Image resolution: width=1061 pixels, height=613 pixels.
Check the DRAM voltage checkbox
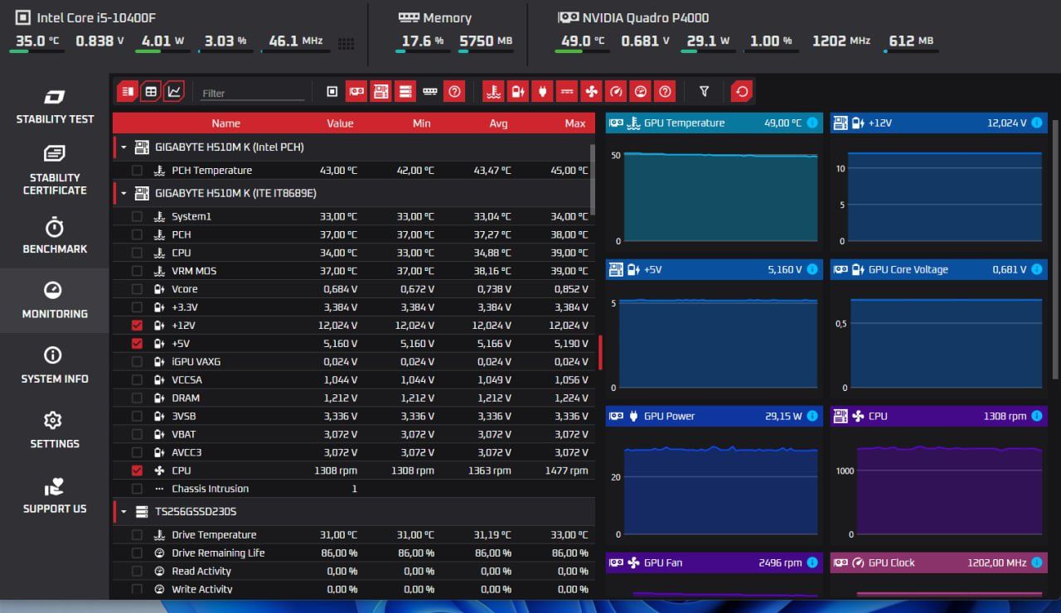(137, 398)
